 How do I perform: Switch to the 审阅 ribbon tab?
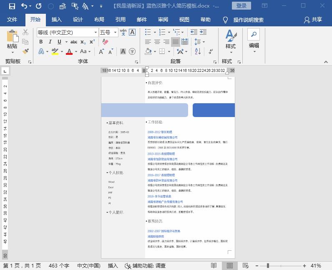coord(163,20)
